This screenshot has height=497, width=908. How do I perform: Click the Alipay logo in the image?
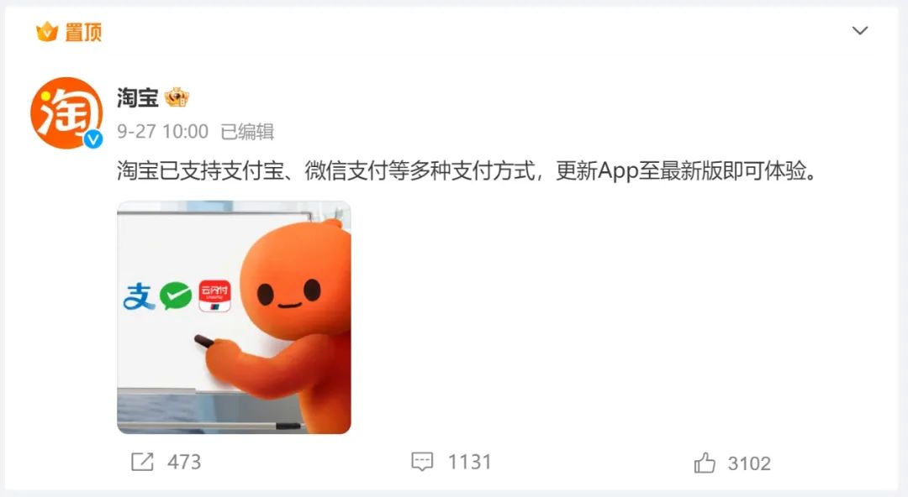(x=139, y=296)
